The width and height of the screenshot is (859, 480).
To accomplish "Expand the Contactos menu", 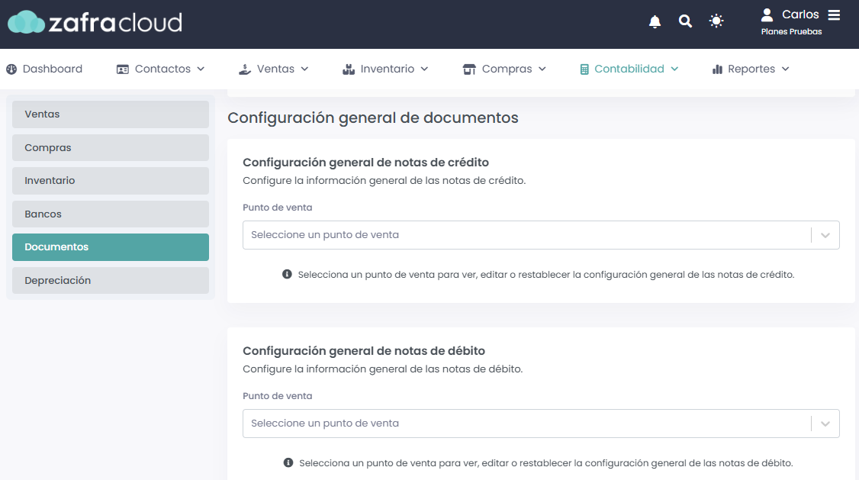I will click(160, 69).
